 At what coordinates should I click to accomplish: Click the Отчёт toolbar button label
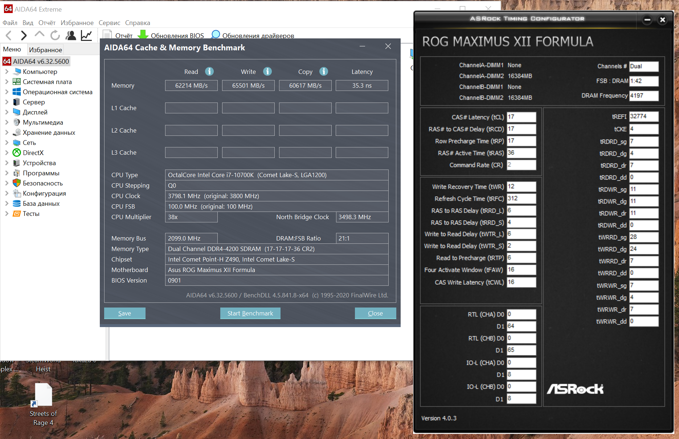pos(124,35)
